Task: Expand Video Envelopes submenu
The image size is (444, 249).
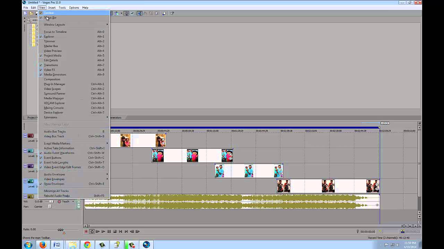Action: coord(74,179)
